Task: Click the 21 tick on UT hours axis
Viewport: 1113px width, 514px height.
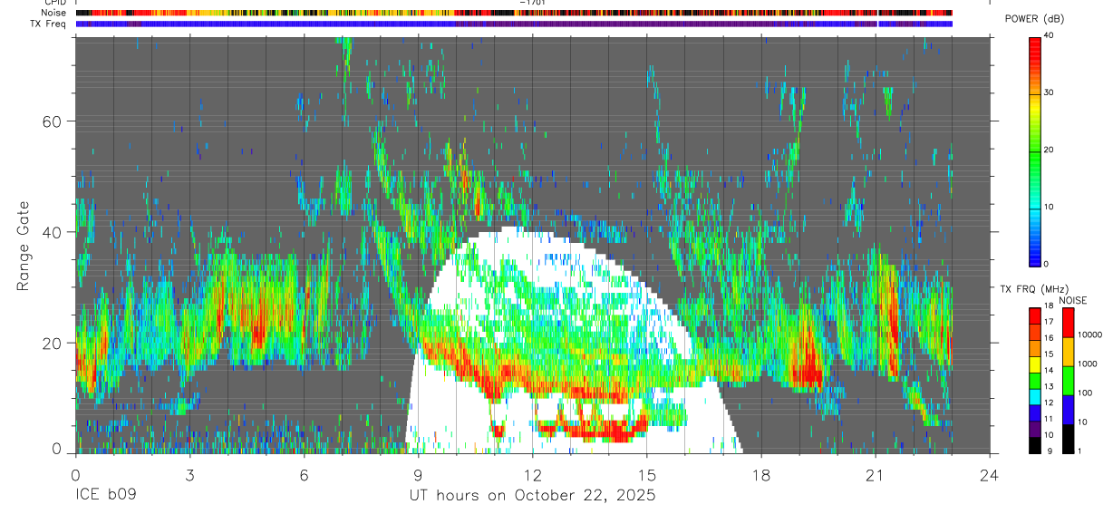Action: point(876,474)
